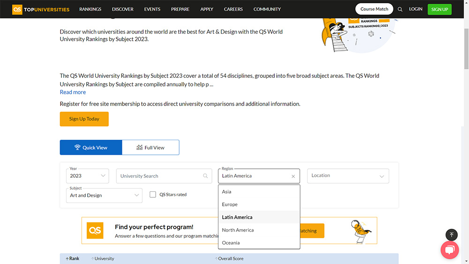The width and height of the screenshot is (469, 264).
Task: Sort the table by the Rank column
Action: pyautogui.click(x=72, y=259)
